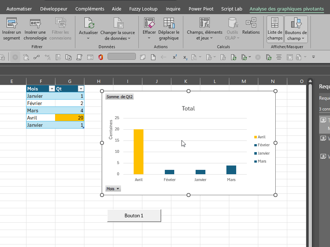This screenshot has width=330, height=247.
Task: Click the Effacer eraser icon
Action: coord(149,23)
